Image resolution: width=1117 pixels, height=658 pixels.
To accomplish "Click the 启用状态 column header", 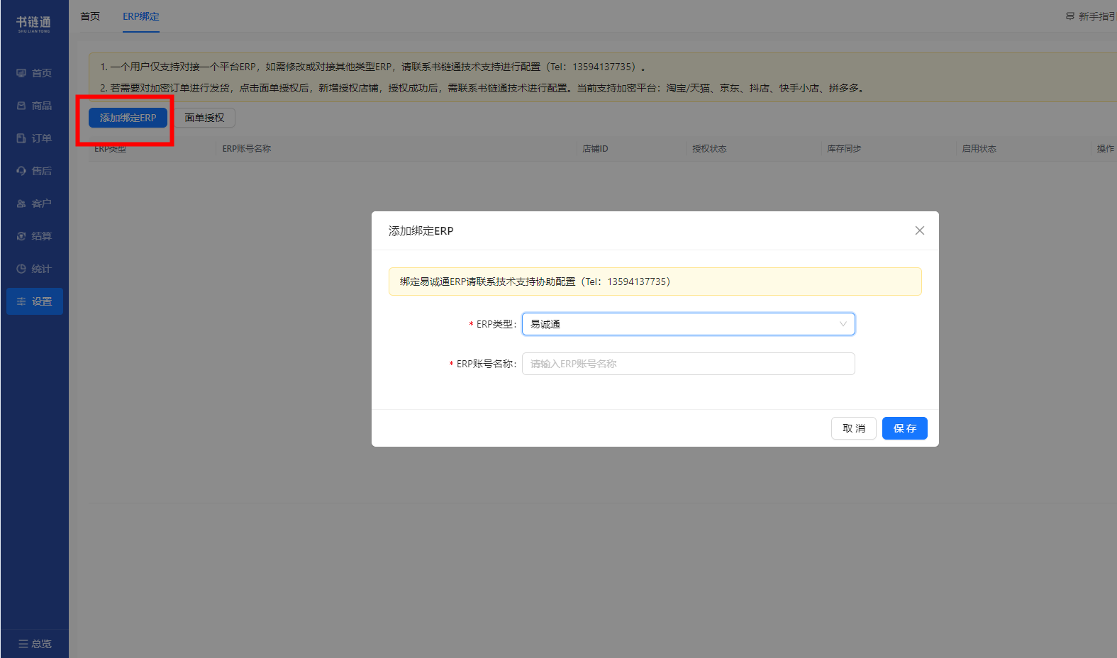I will [x=979, y=149].
